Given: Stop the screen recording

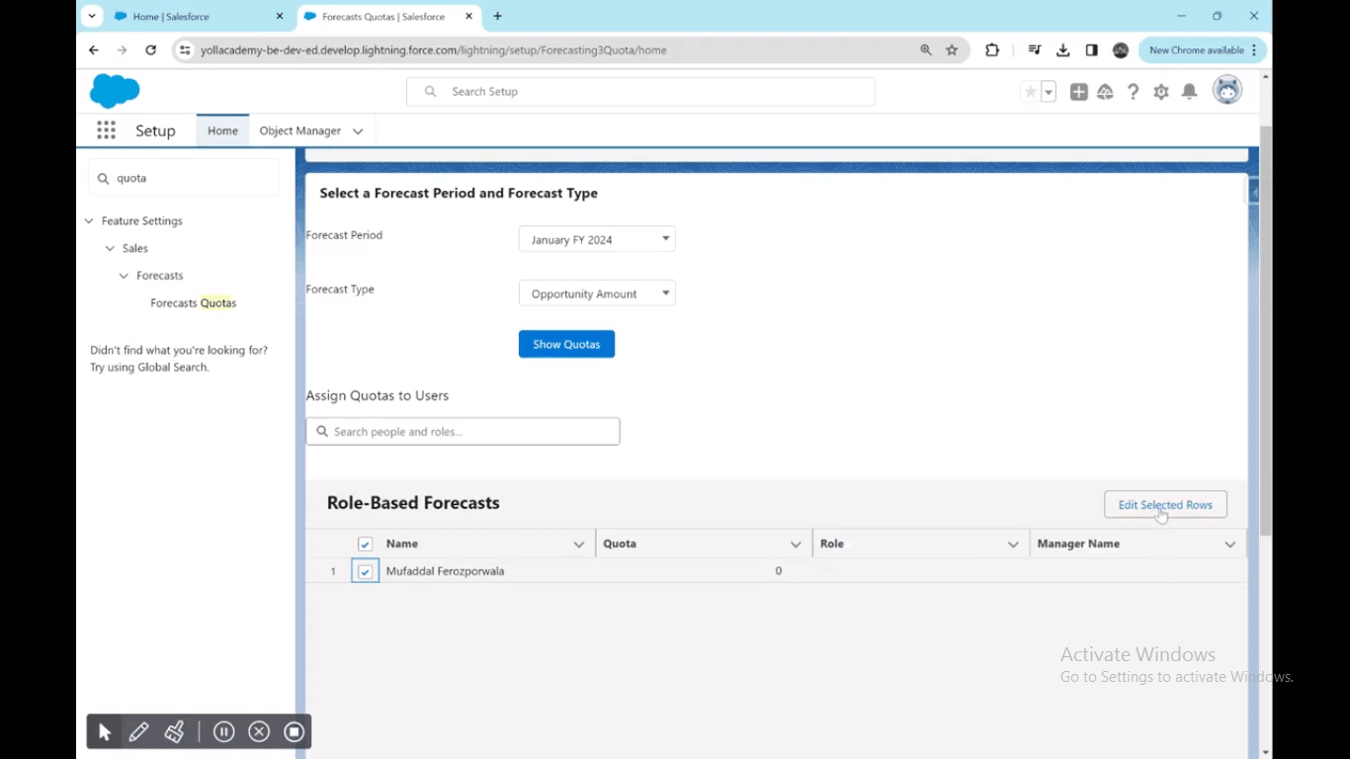Looking at the screenshot, I should pyautogui.click(x=294, y=732).
